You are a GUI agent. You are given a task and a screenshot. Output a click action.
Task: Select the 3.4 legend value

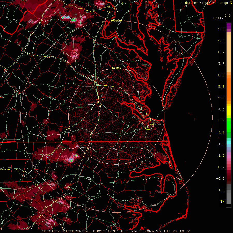(221, 121)
